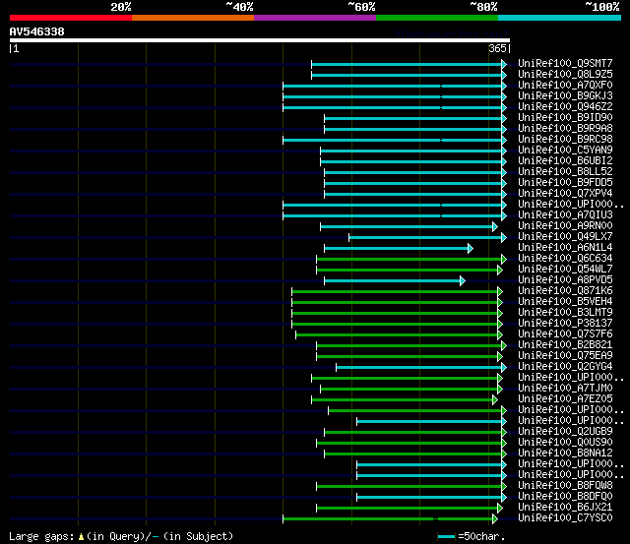Click the UniRef100_B9GKJ3 label
The width and height of the screenshot is (630, 544).
[x=565, y=96]
